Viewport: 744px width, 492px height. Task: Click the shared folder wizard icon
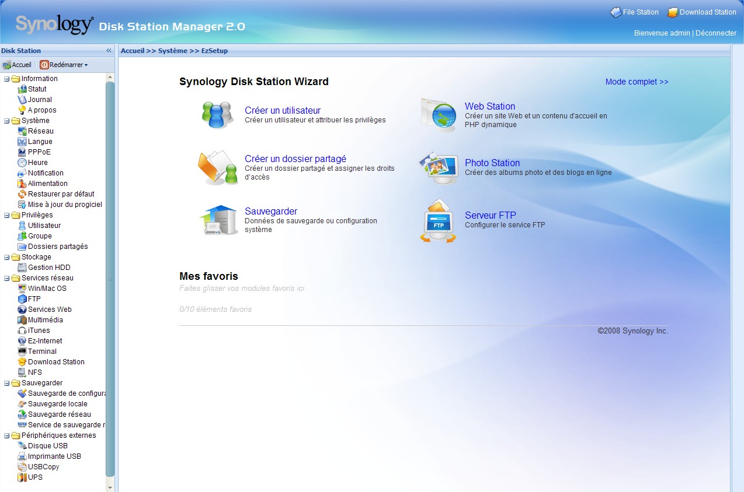(218, 168)
